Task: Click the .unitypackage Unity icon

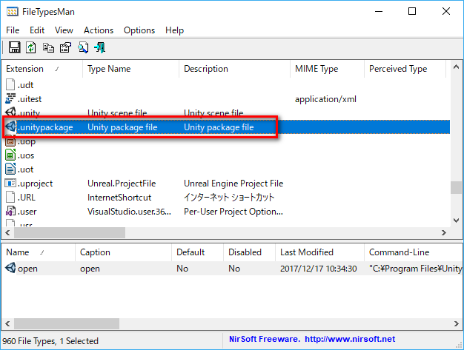Action: tap(10, 127)
